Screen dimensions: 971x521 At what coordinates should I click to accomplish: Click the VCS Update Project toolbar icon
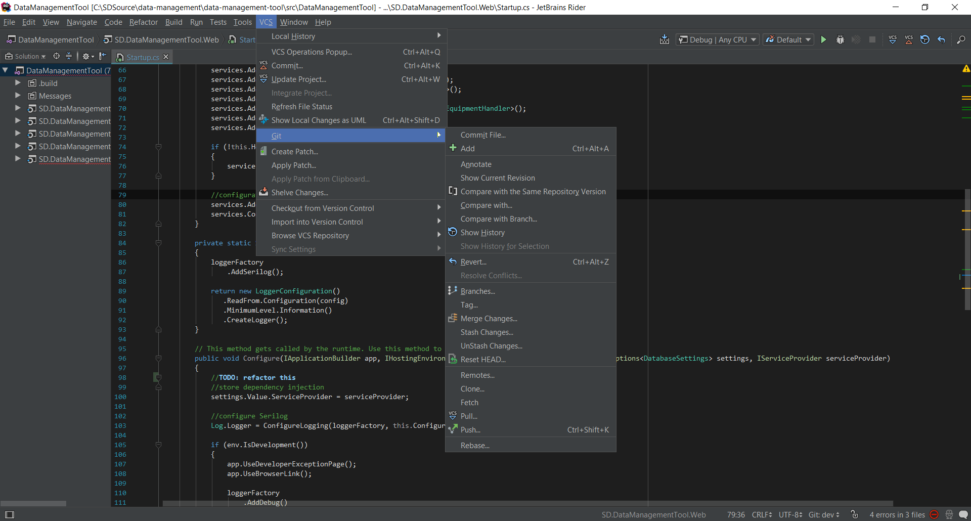click(x=893, y=39)
